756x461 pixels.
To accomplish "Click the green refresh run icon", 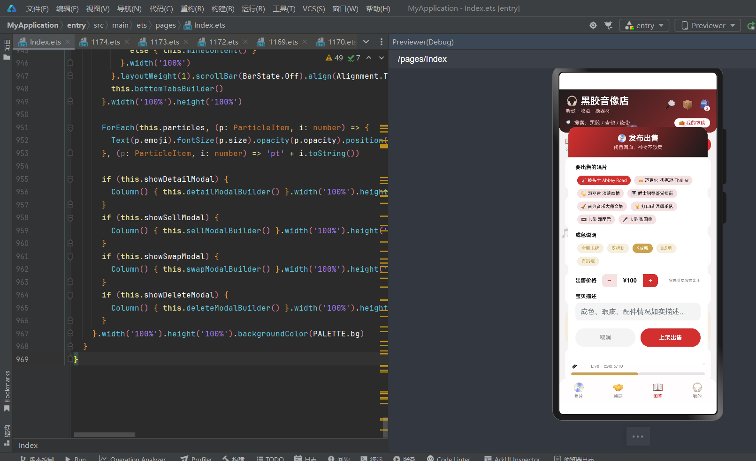I will (751, 26).
